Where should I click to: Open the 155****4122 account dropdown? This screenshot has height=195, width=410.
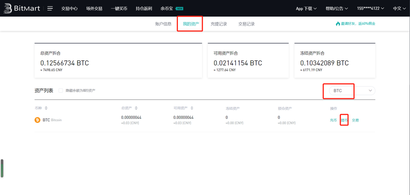[x=370, y=9]
